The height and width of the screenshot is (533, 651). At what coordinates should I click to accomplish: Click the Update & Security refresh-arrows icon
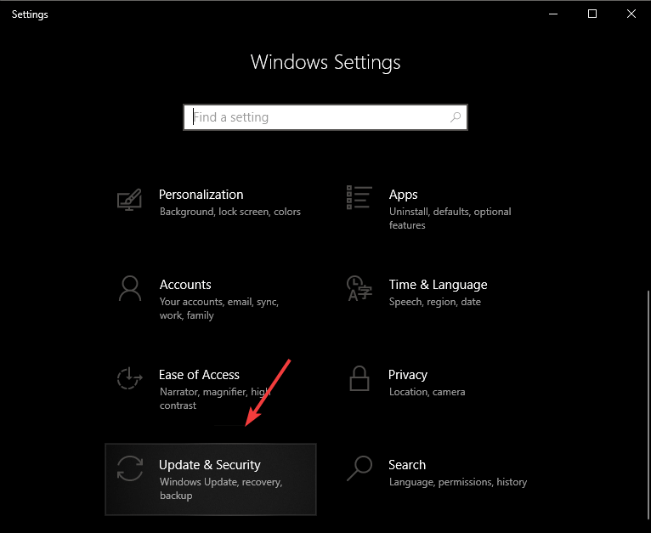[130, 468]
